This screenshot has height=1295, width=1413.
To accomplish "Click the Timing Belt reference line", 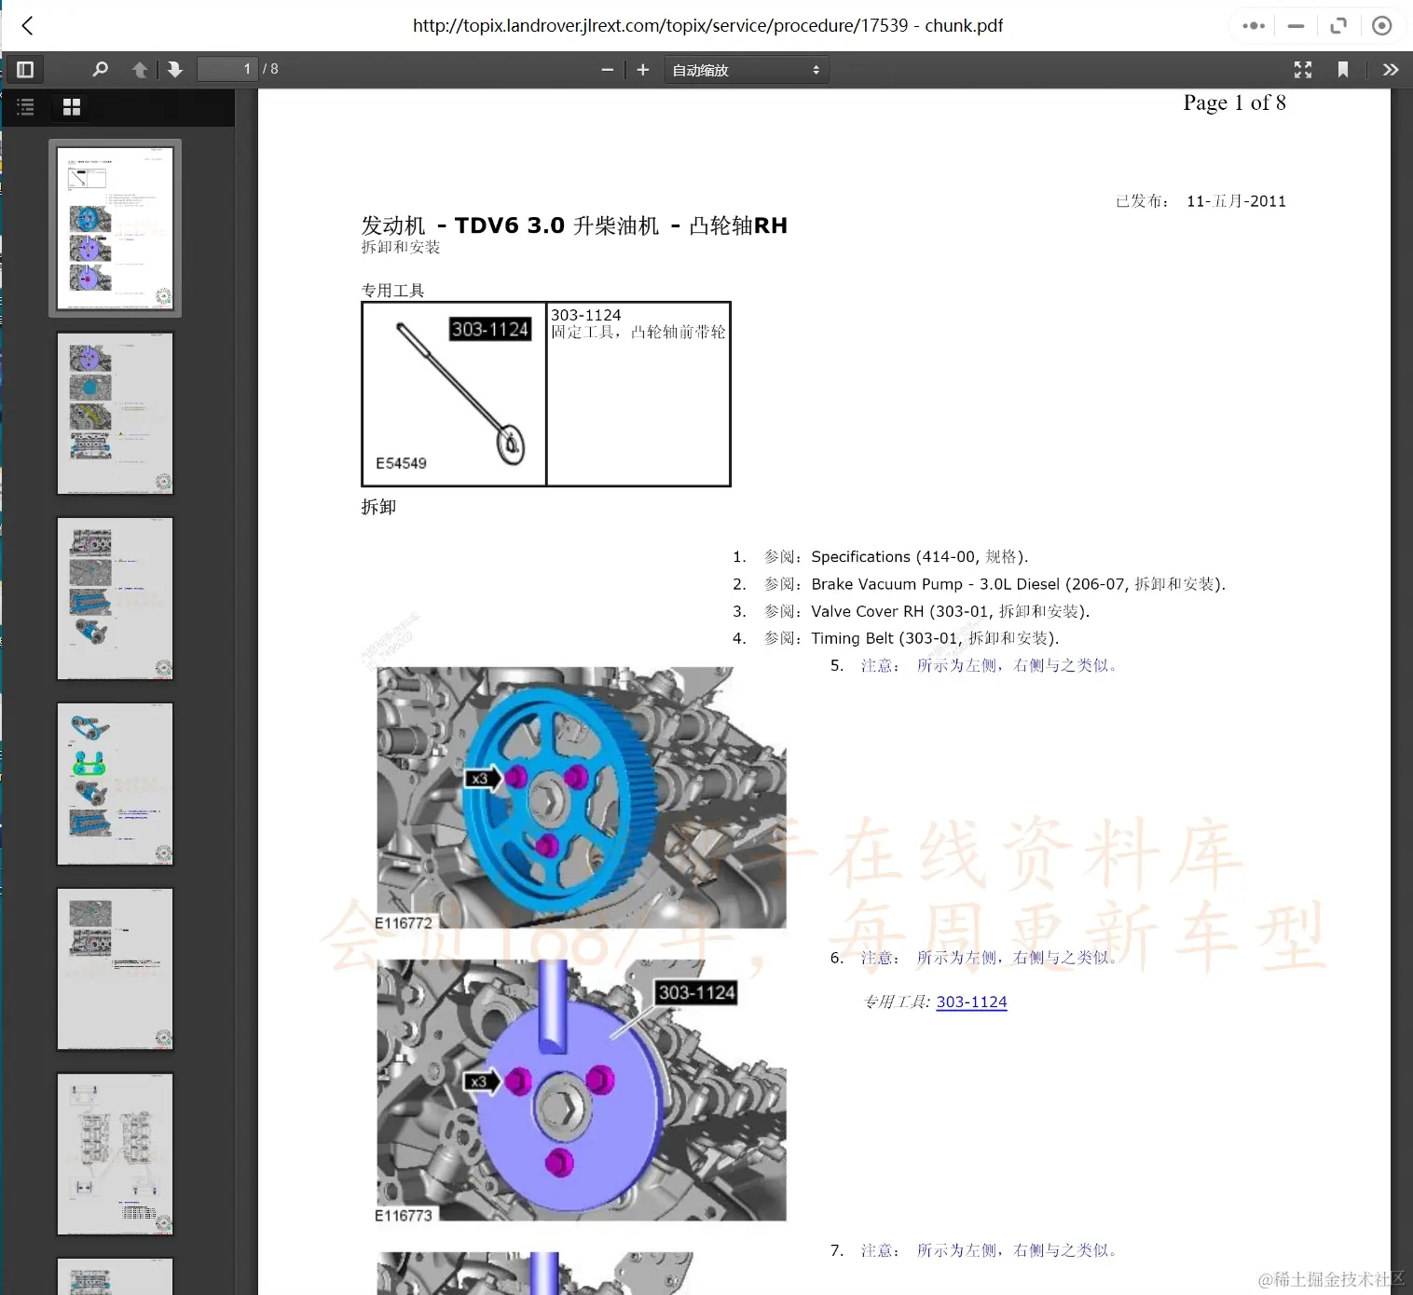I will point(912,638).
